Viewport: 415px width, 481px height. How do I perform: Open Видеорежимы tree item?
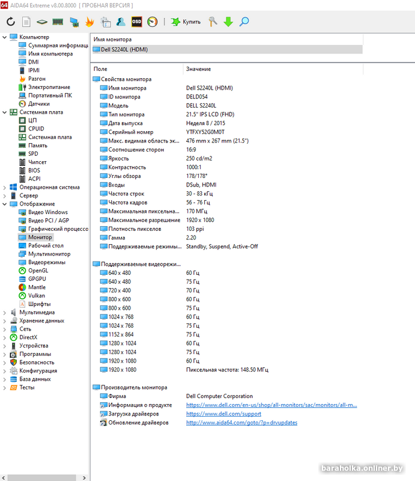click(42, 262)
